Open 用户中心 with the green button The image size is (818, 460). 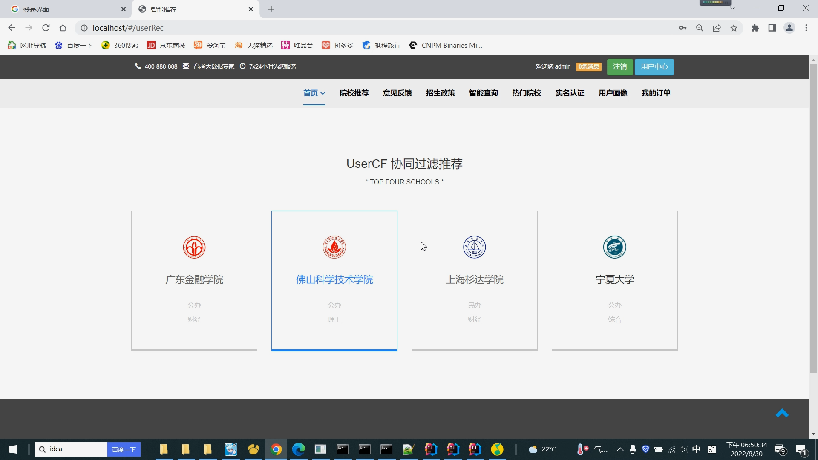tap(654, 66)
